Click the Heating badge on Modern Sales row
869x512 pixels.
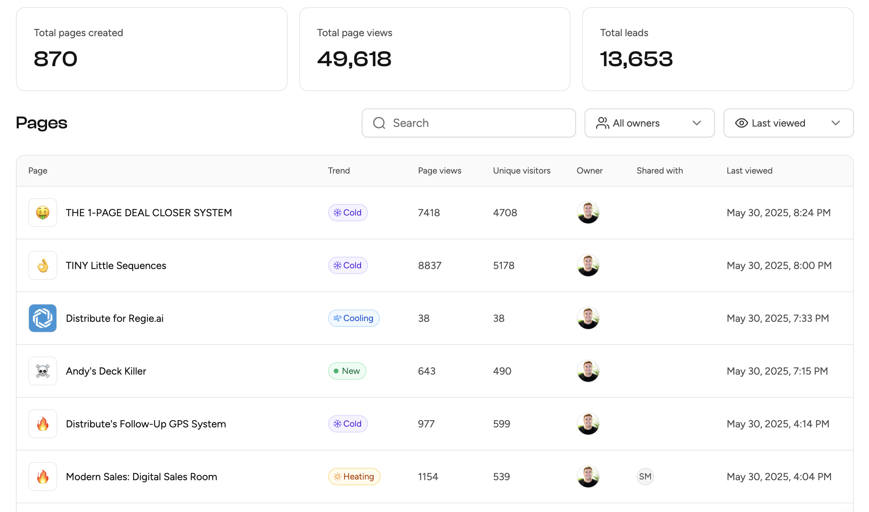click(354, 477)
